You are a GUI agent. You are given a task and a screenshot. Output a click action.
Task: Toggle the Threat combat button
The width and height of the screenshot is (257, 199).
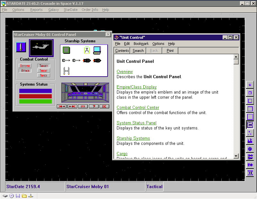click(x=44, y=70)
